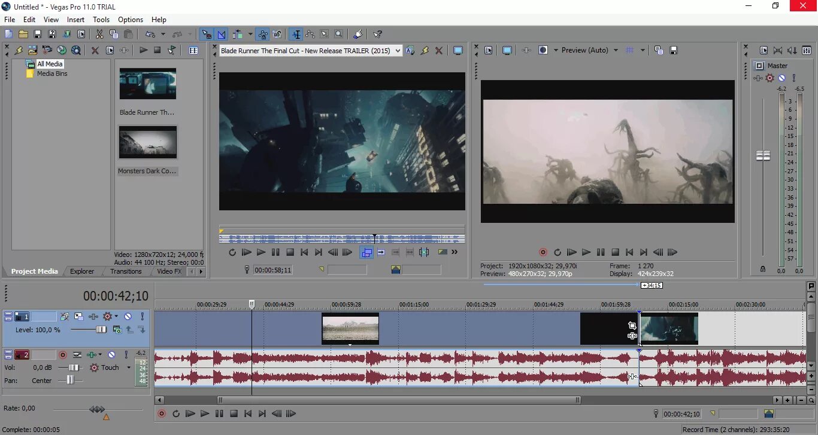Select the Monsters Dark Co media thumbnail

click(148, 142)
